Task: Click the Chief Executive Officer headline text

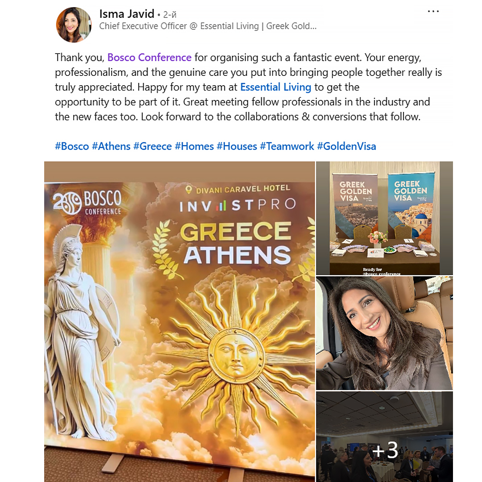Action: click(x=208, y=26)
